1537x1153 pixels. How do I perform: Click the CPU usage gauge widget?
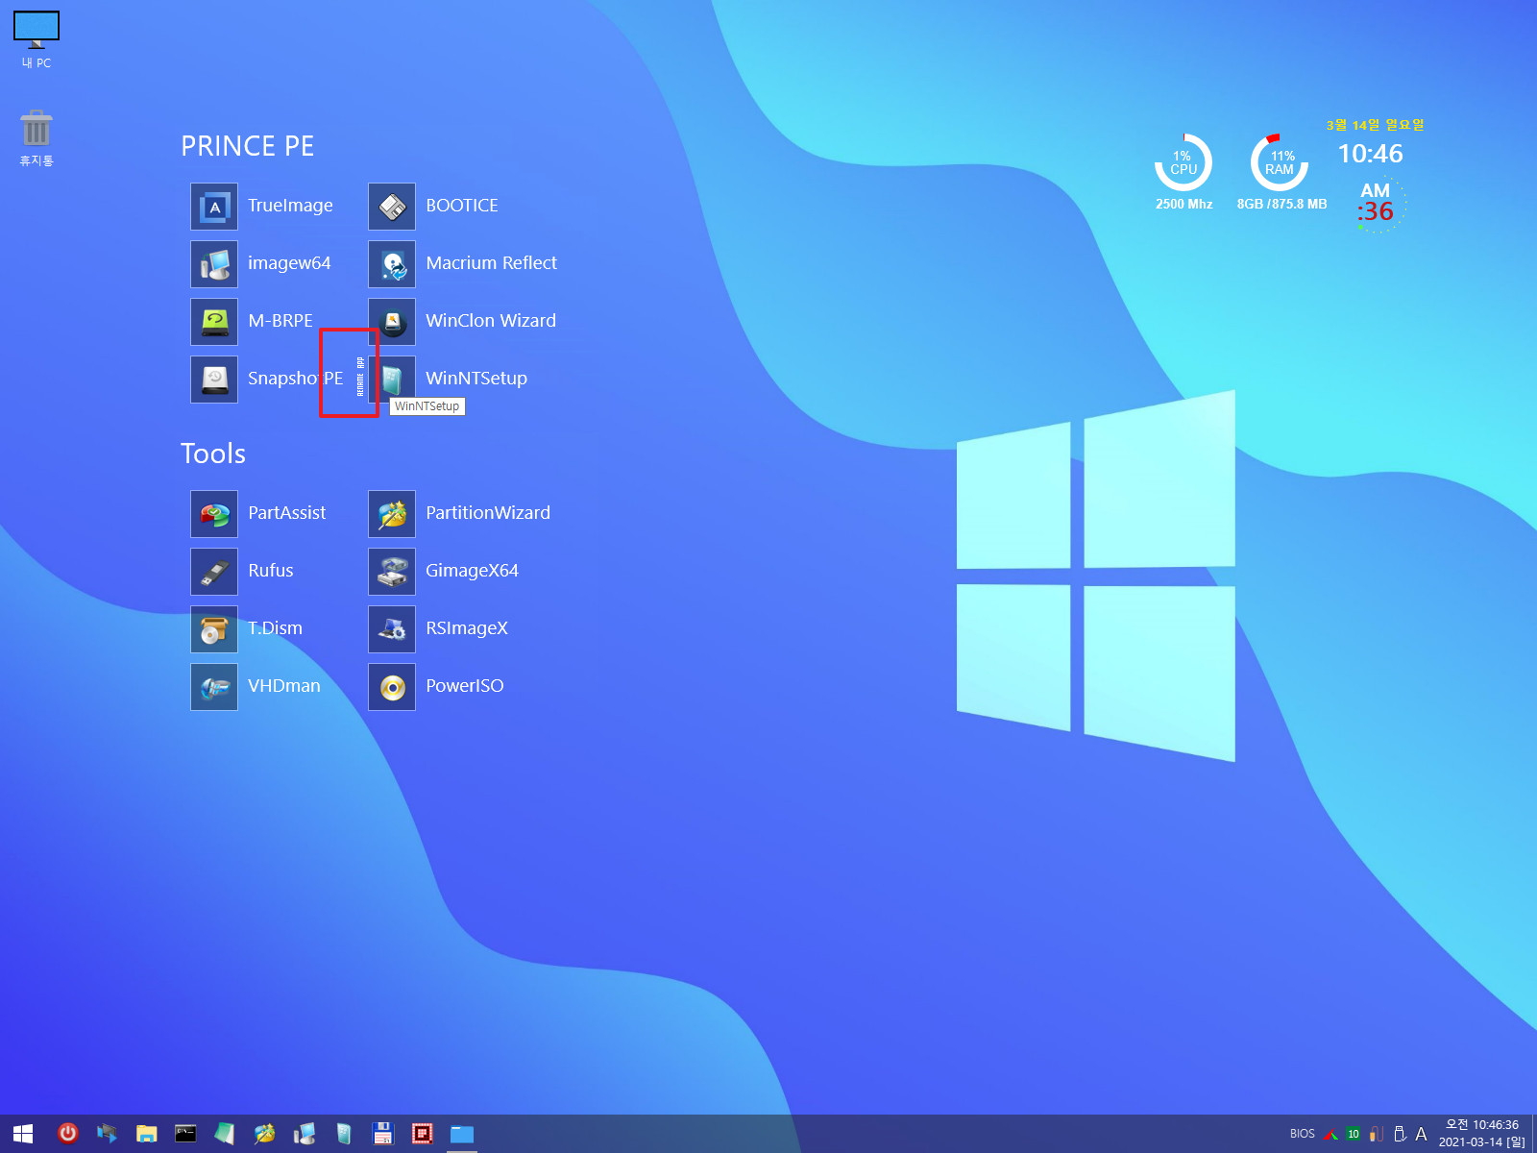point(1183,163)
